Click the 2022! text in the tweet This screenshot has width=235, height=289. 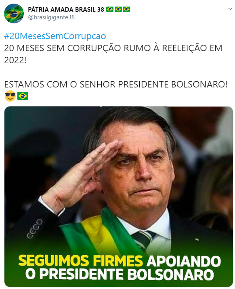pos(15,60)
